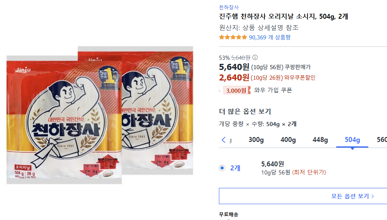Click the 더 많은 옵션 보기 heading
The height and width of the screenshot is (220, 387).
coord(244,111)
